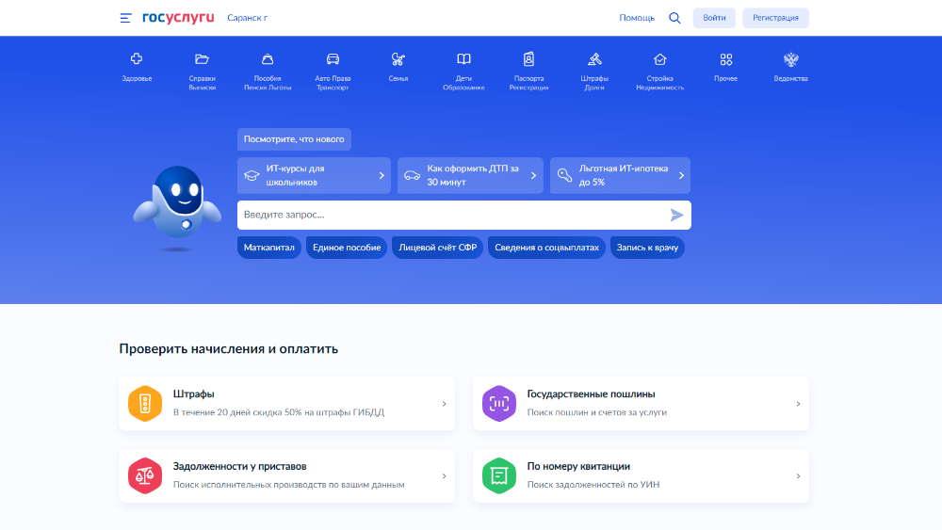The image size is (942, 530).
Task: Expand chevron on Государственные пошлины card
Action: [798, 404]
